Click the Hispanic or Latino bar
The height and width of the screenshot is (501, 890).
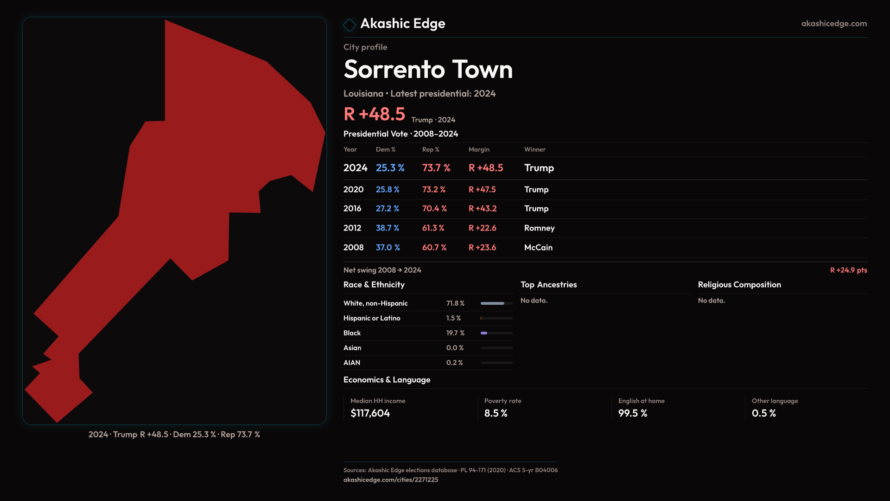point(496,318)
